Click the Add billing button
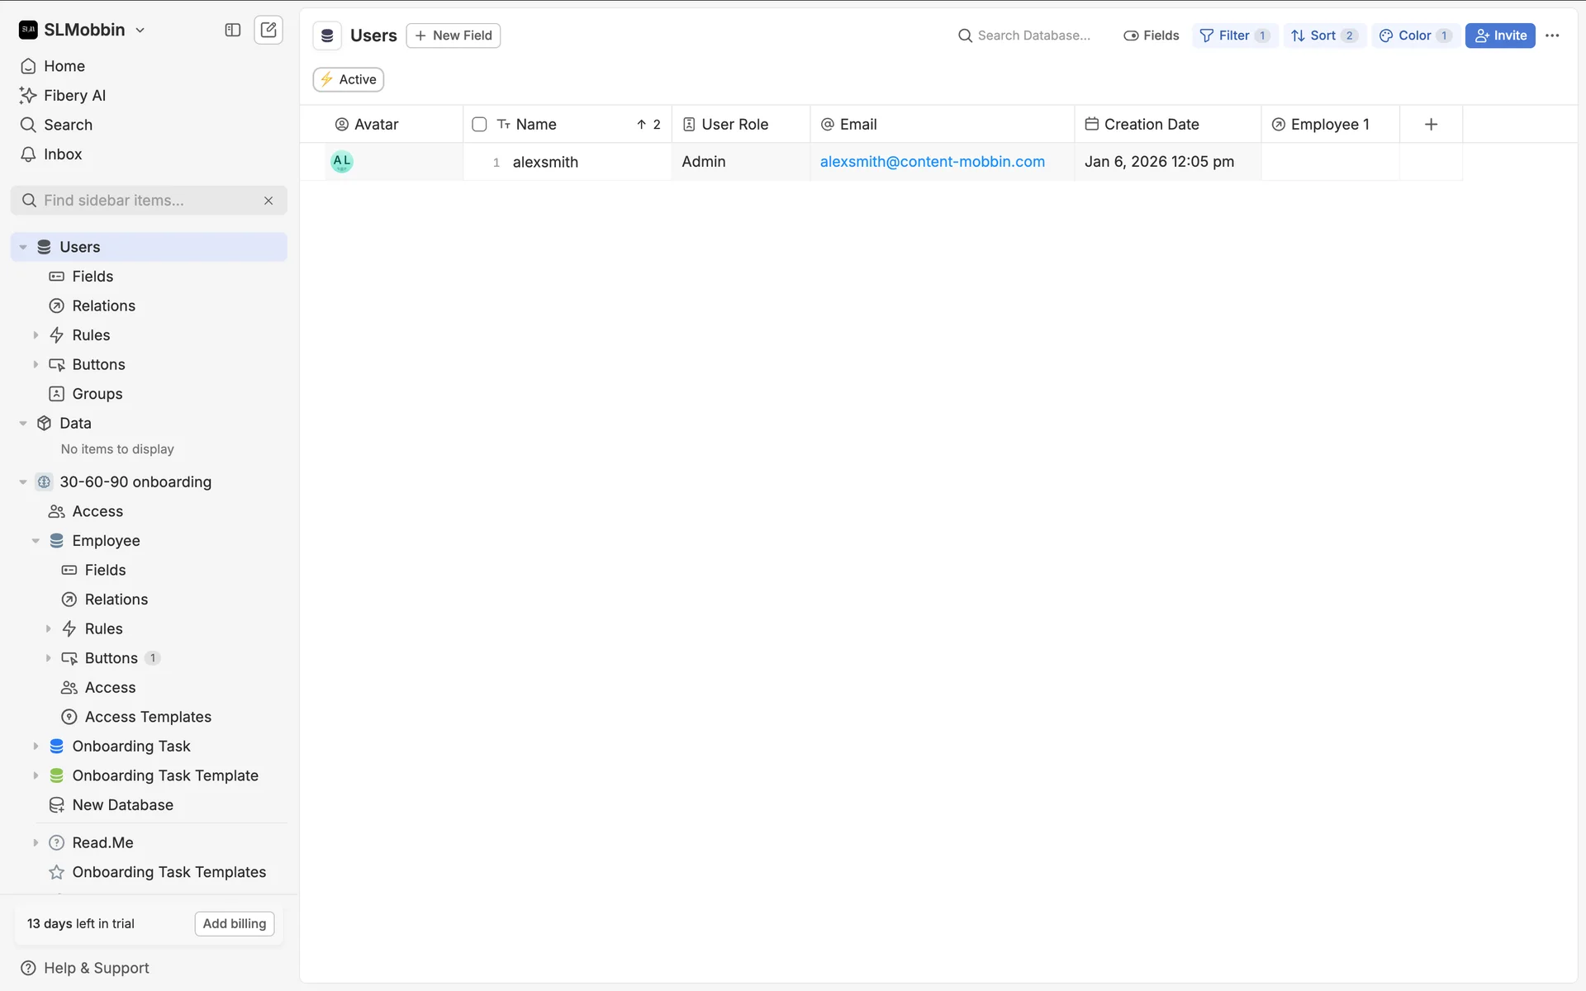1586x991 pixels. tap(235, 923)
